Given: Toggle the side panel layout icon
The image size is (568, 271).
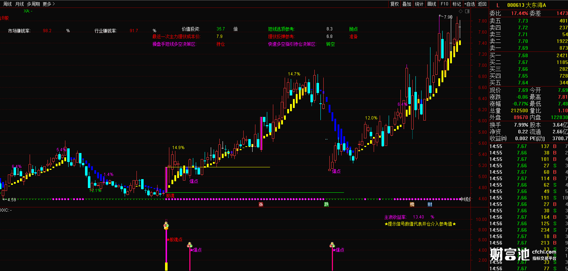Looking at the screenshot, I should point(467,11).
